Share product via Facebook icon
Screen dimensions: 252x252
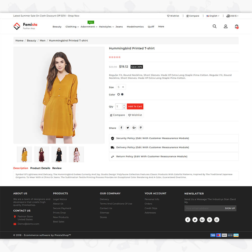point(121,128)
